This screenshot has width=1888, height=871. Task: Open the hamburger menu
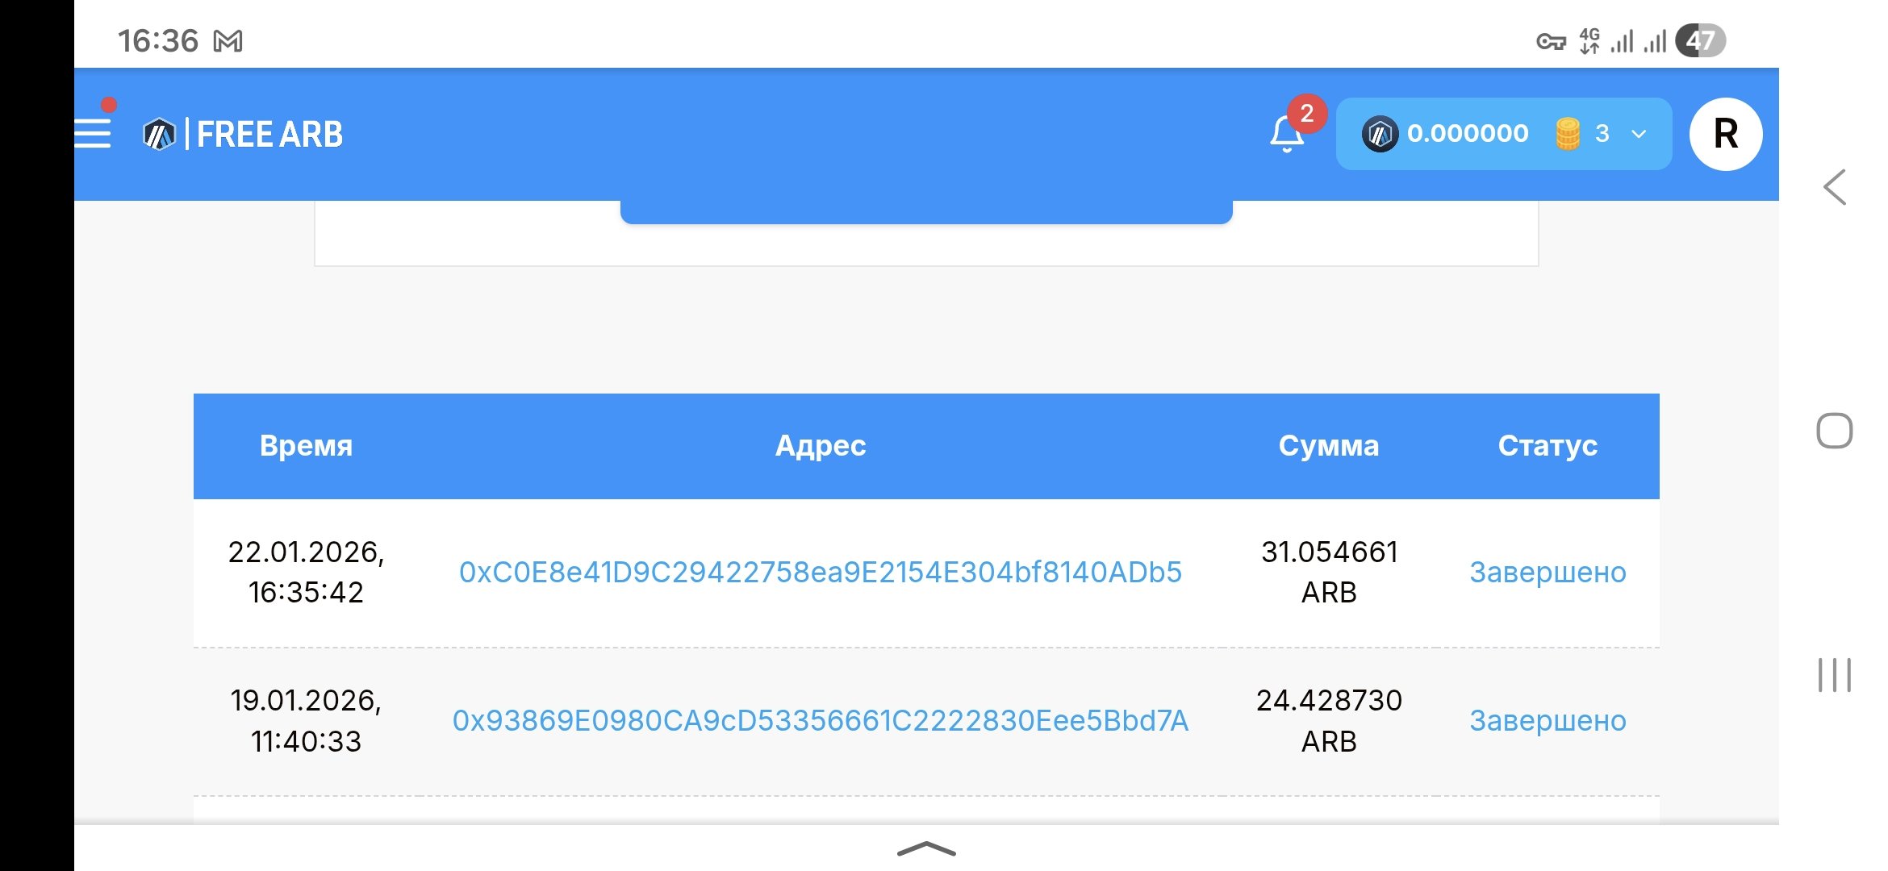click(x=93, y=133)
